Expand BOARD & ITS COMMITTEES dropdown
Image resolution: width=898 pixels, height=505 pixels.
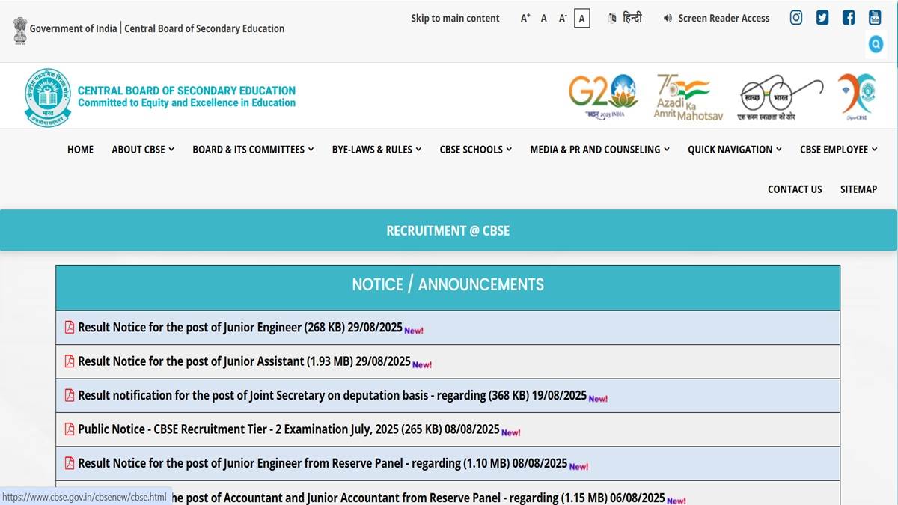[x=253, y=150]
